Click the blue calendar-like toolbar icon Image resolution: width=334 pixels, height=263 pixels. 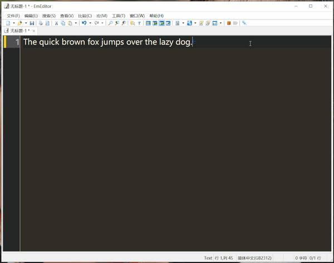(x=215, y=23)
